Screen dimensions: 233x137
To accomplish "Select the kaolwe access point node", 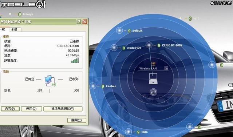I will pos(93,86).
